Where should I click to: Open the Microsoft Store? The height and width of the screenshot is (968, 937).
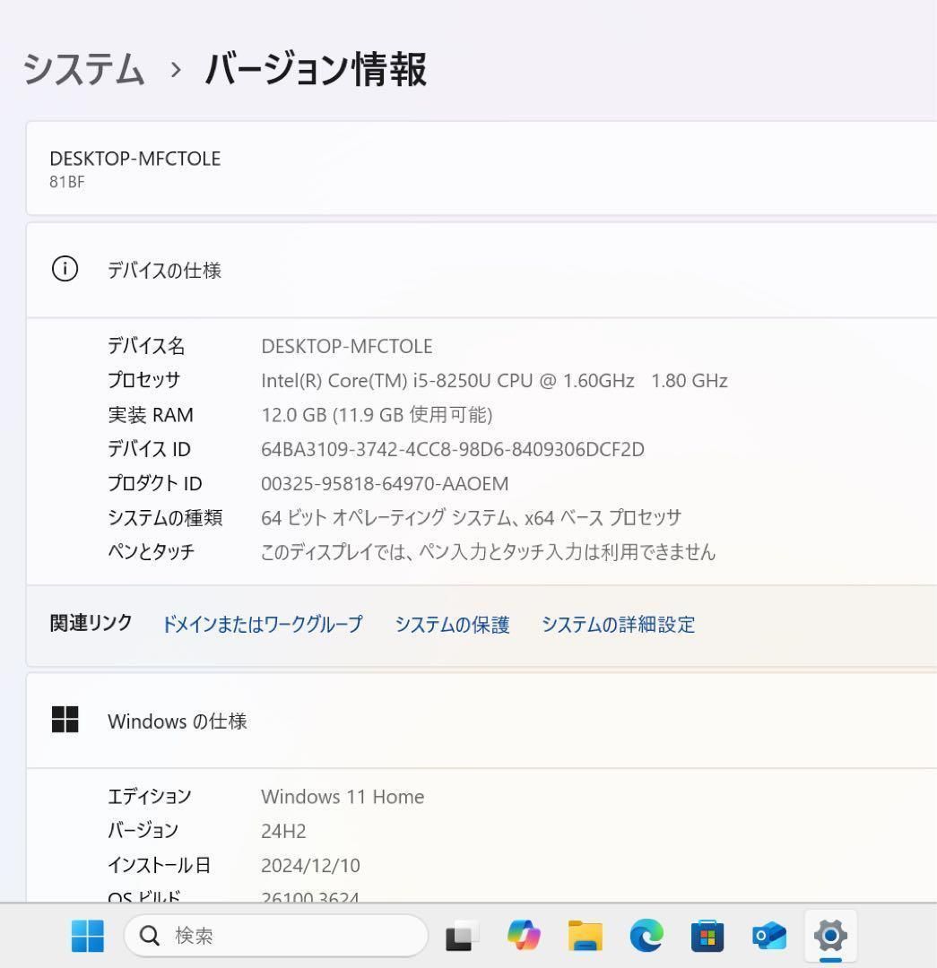coord(707,935)
